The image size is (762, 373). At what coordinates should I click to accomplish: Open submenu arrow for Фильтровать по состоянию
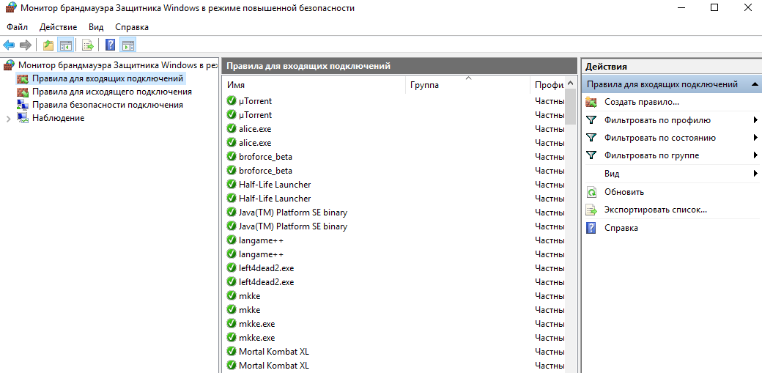755,138
